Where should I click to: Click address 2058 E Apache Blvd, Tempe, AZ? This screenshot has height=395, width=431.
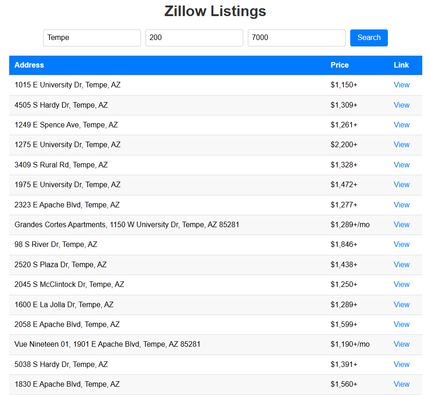(x=67, y=324)
